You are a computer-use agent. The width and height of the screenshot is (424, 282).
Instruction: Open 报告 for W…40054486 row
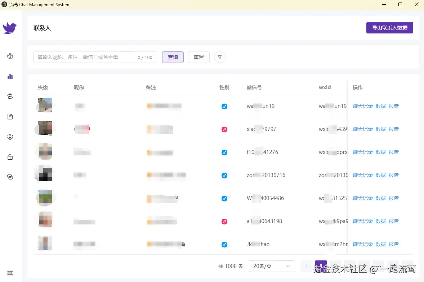(x=394, y=198)
